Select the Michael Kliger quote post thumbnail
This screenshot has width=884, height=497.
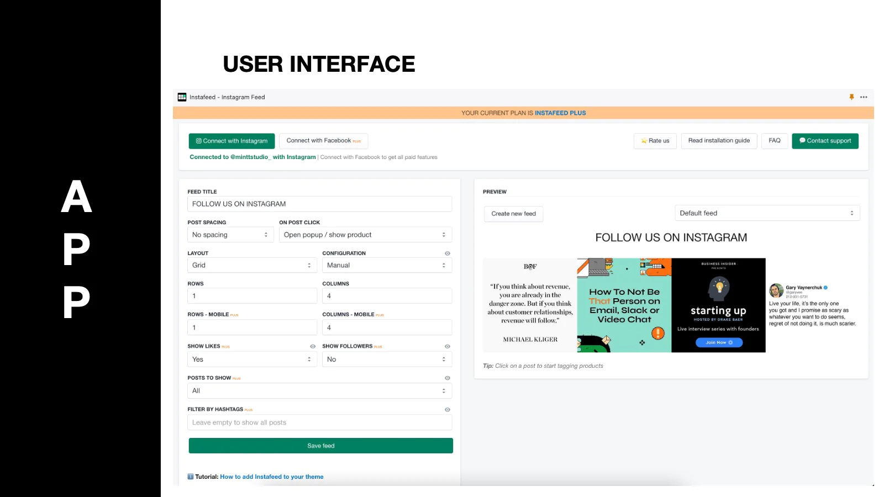[x=530, y=305]
